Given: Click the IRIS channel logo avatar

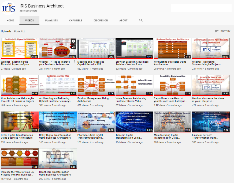Looking at the screenshot, I should [x=8, y=8].
